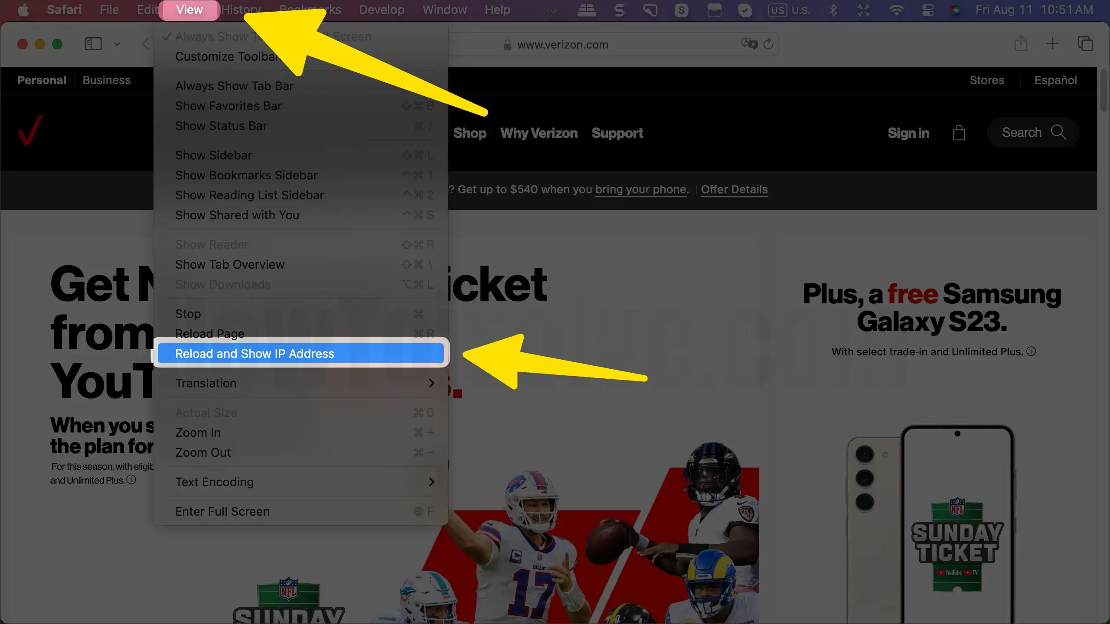1110x624 pixels.
Task: Show tab overview icon in toolbar
Action: click(1085, 44)
